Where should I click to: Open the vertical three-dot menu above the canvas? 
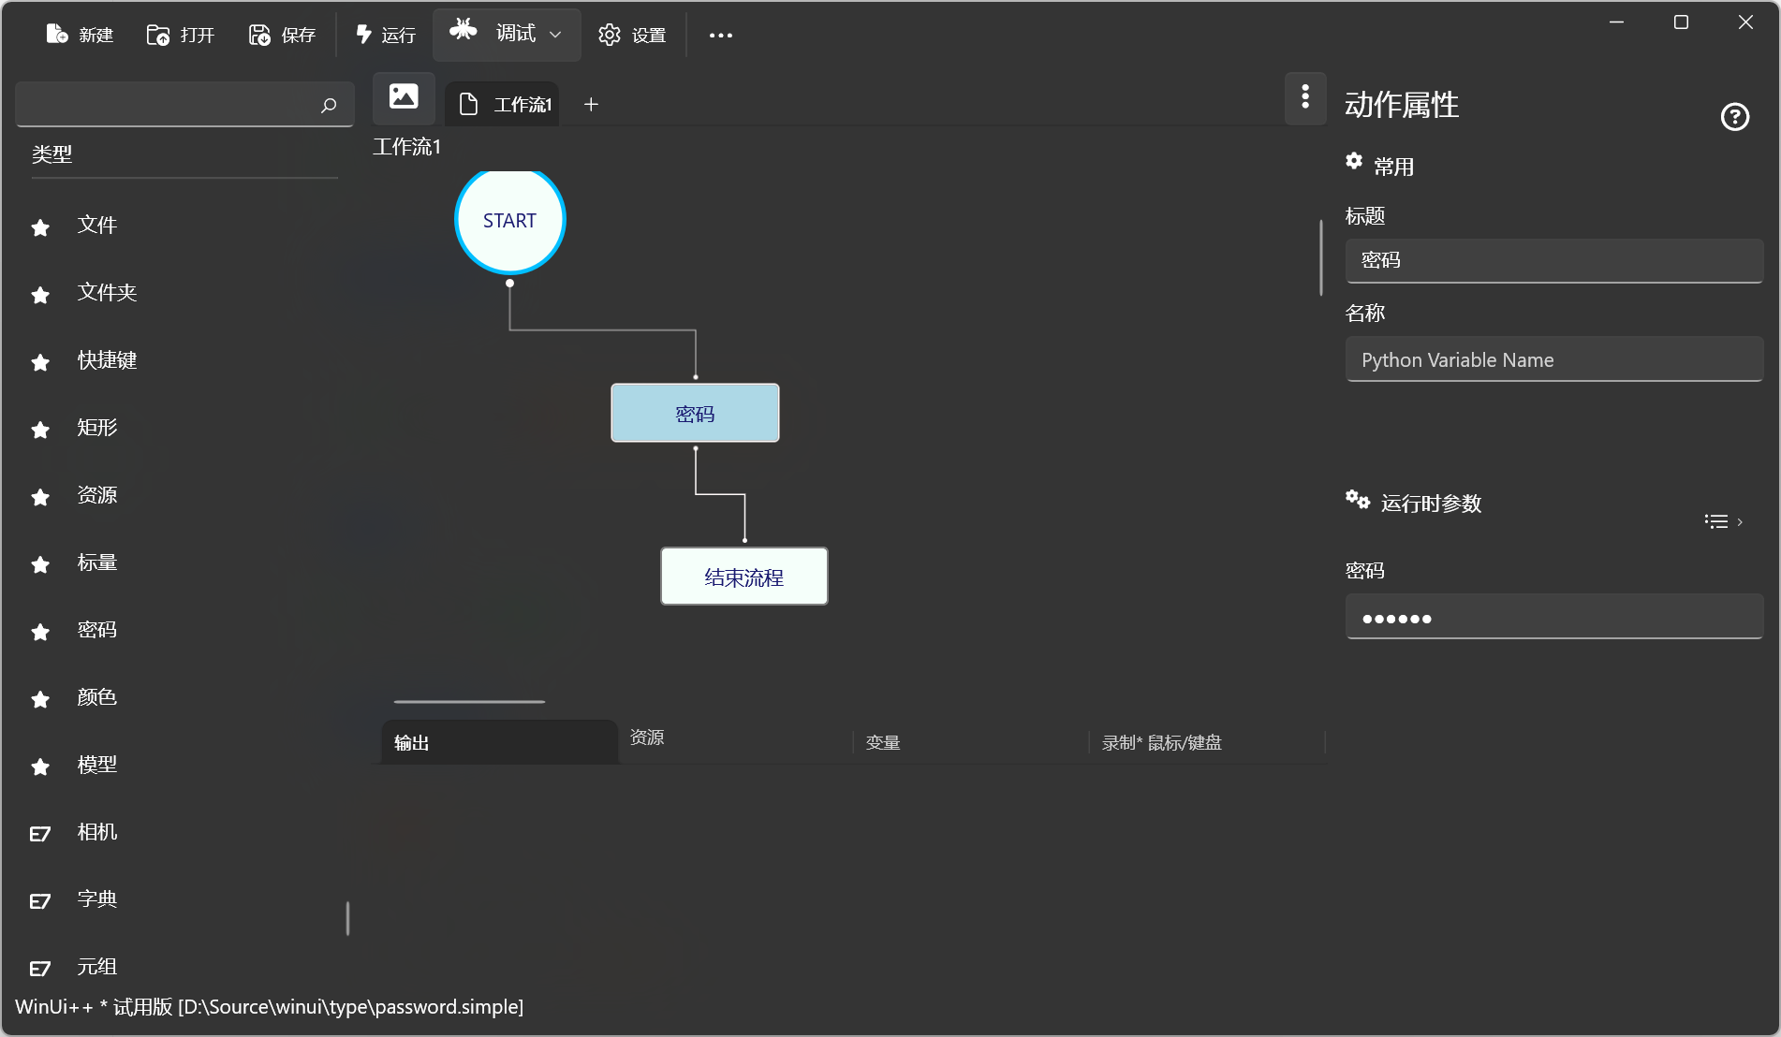pyautogui.click(x=1305, y=96)
